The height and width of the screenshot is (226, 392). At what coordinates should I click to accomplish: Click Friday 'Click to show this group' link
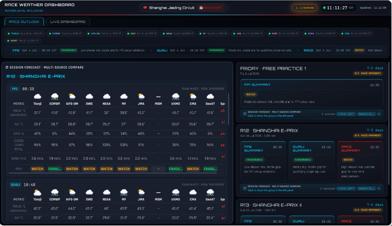[270, 116]
